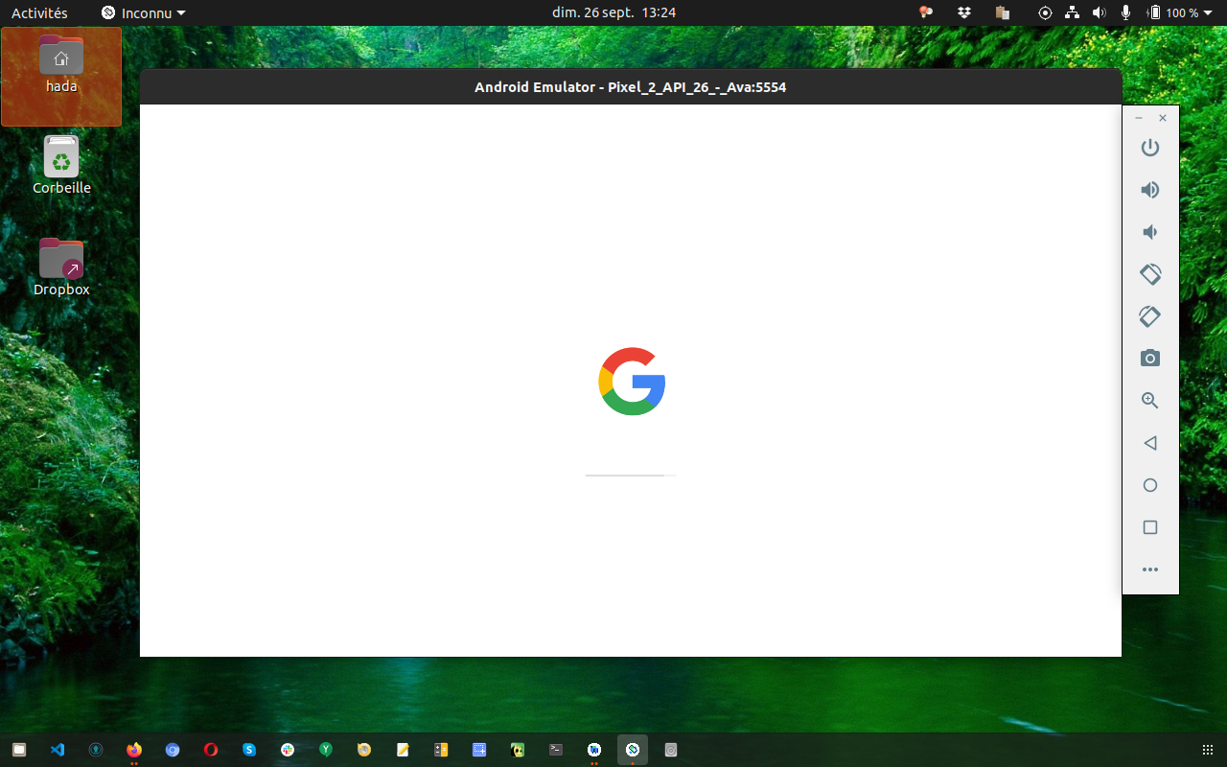Switch to Firefox in the taskbar
Screen dimensions: 1227x767
coord(134,750)
